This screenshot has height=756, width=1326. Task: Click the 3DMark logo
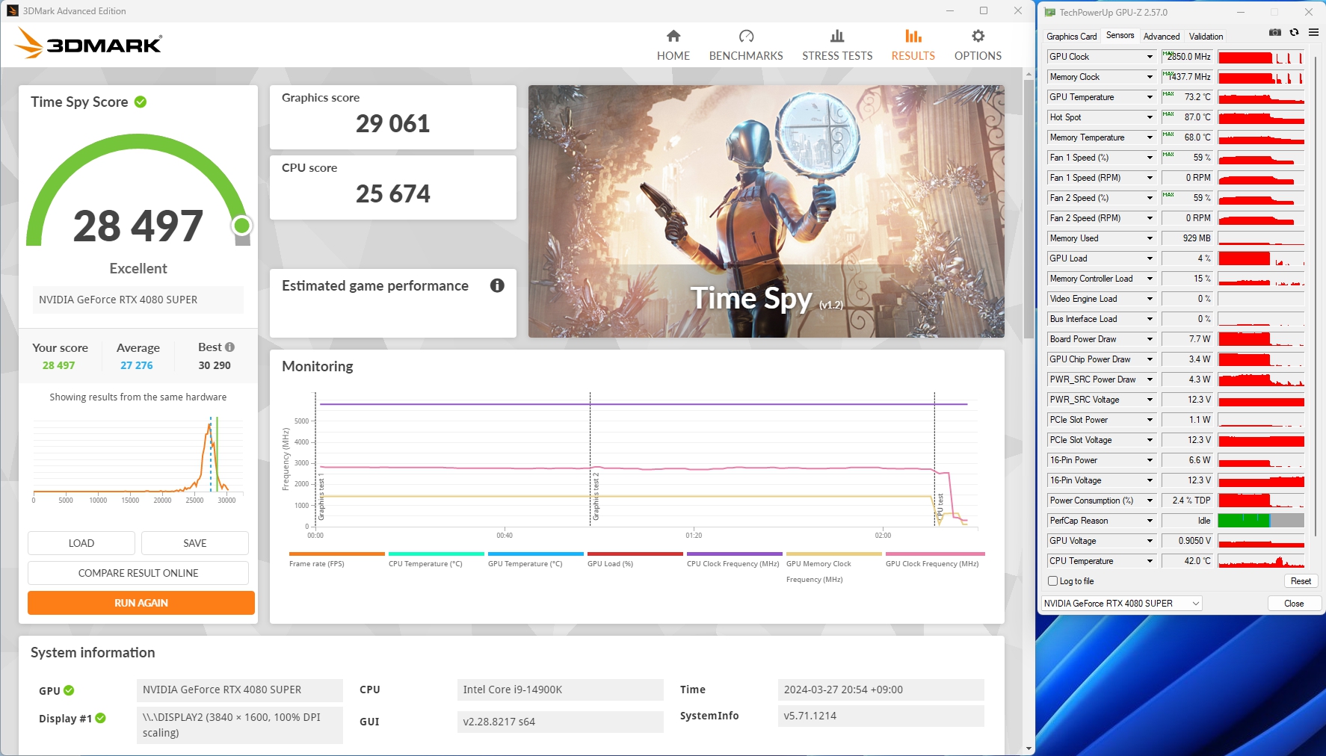(x=88, y=43)
